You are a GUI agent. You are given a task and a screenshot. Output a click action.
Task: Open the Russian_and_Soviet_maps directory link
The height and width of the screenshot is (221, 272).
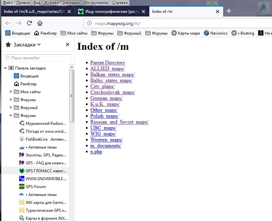(x=119, y=122)
